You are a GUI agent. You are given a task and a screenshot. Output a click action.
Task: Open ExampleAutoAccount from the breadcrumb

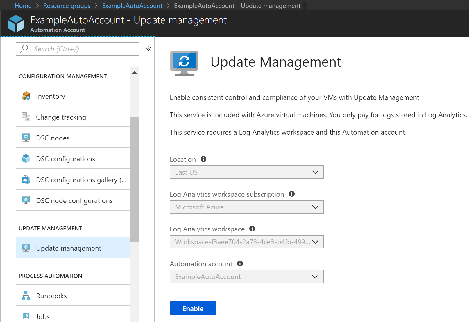[x=132, y=6]
